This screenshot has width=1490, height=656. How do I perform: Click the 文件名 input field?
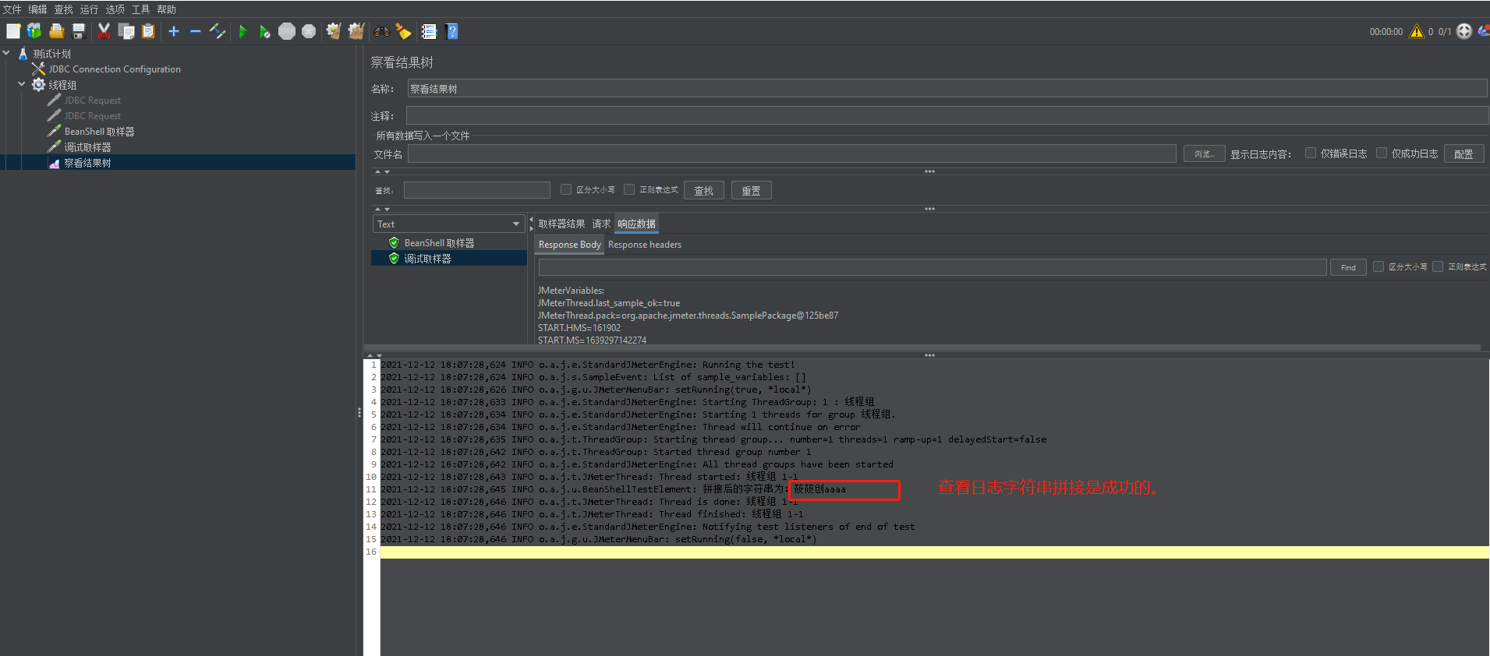point(791,154)
